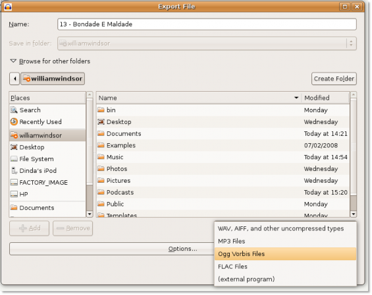This screenshot has width=372, height=295.
Task: Click the Public folder icon
Action: point(101,204)
